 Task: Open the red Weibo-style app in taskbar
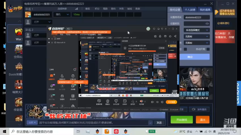[x=116, y=131]
